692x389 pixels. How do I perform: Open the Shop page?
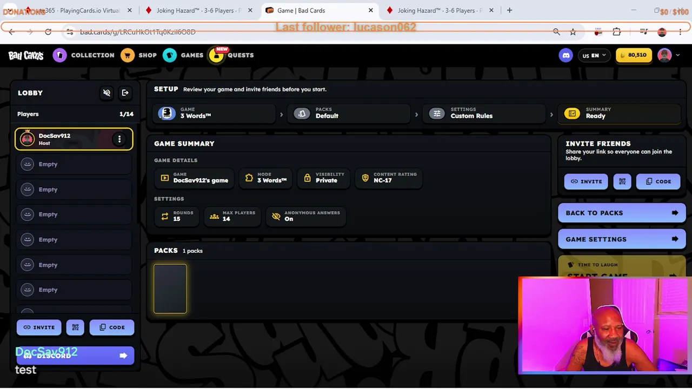click(x=139, y=55)
